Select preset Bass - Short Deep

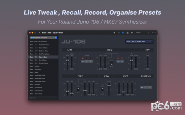click(43, 94)
